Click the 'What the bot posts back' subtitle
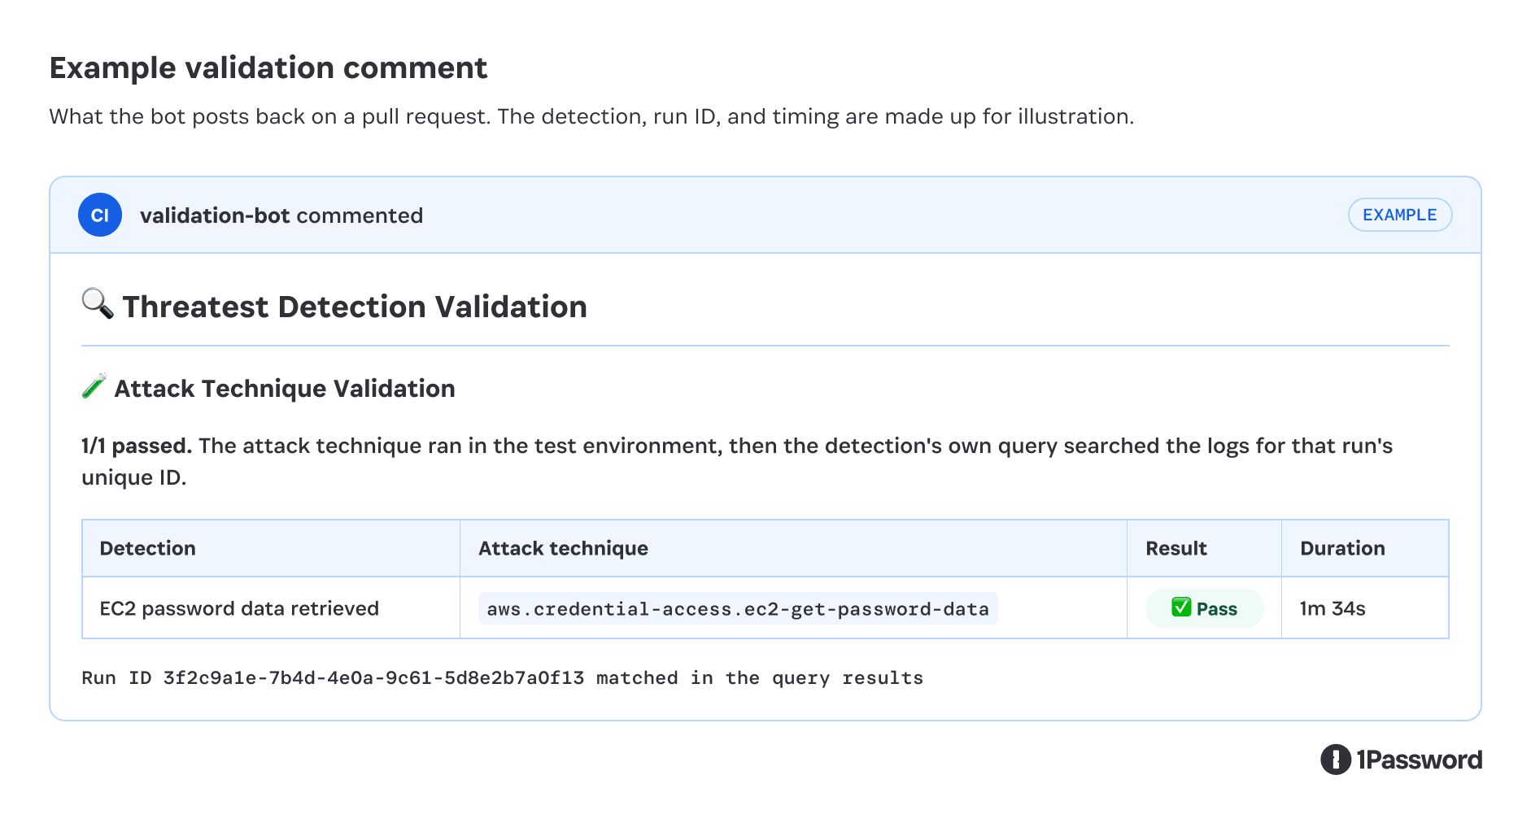This screenshot has width=1531, height=823. [591, 116]
